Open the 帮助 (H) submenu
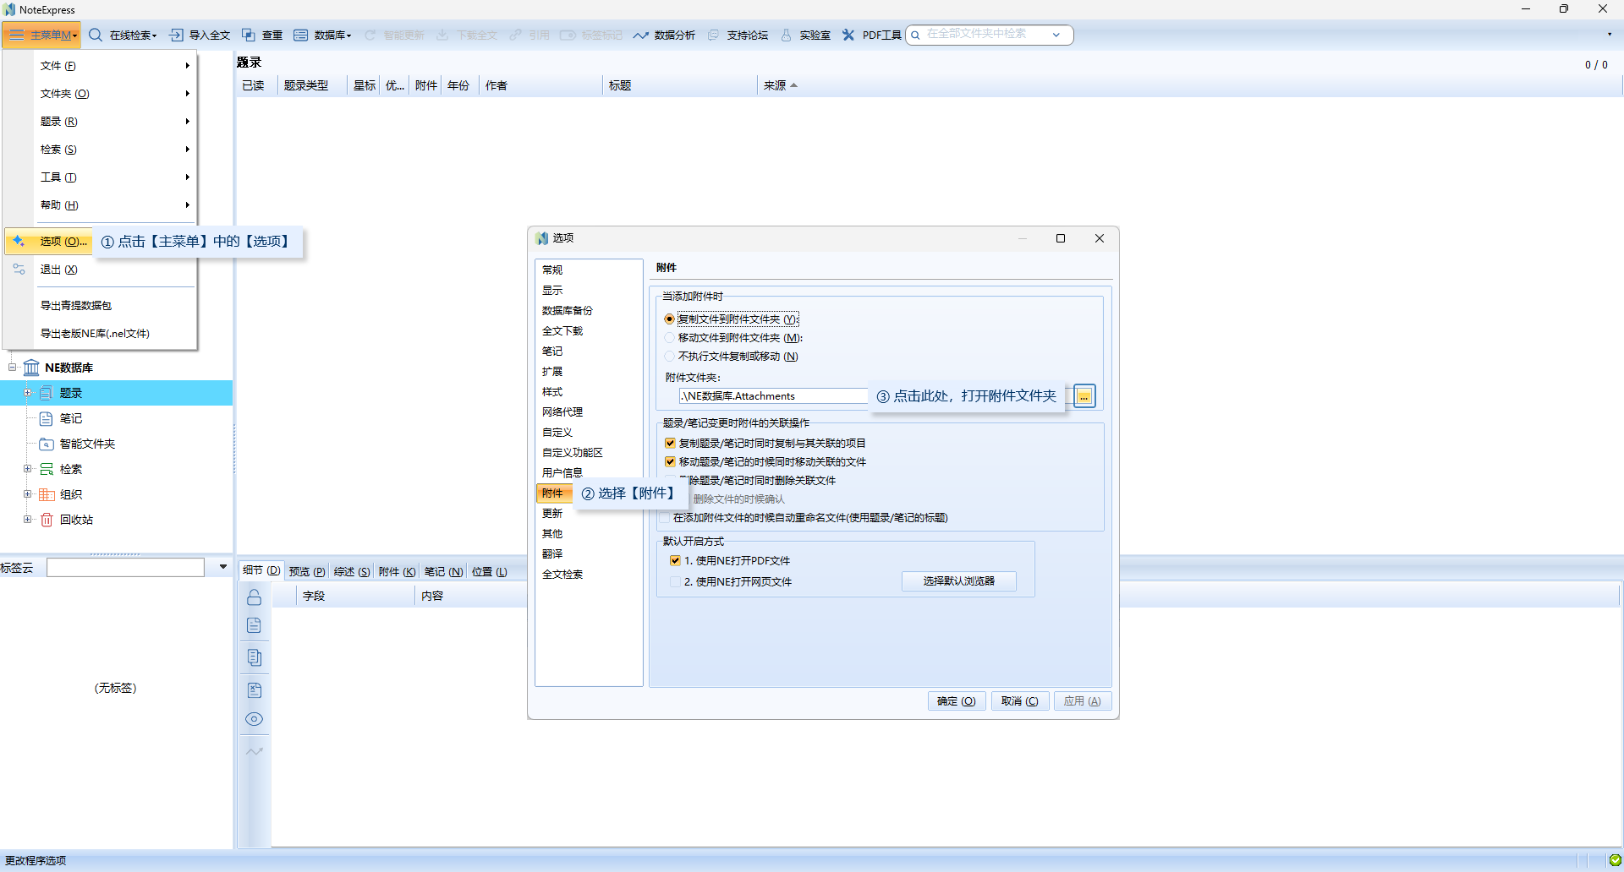Screen dimensions: 1624x872 [114, 205]
